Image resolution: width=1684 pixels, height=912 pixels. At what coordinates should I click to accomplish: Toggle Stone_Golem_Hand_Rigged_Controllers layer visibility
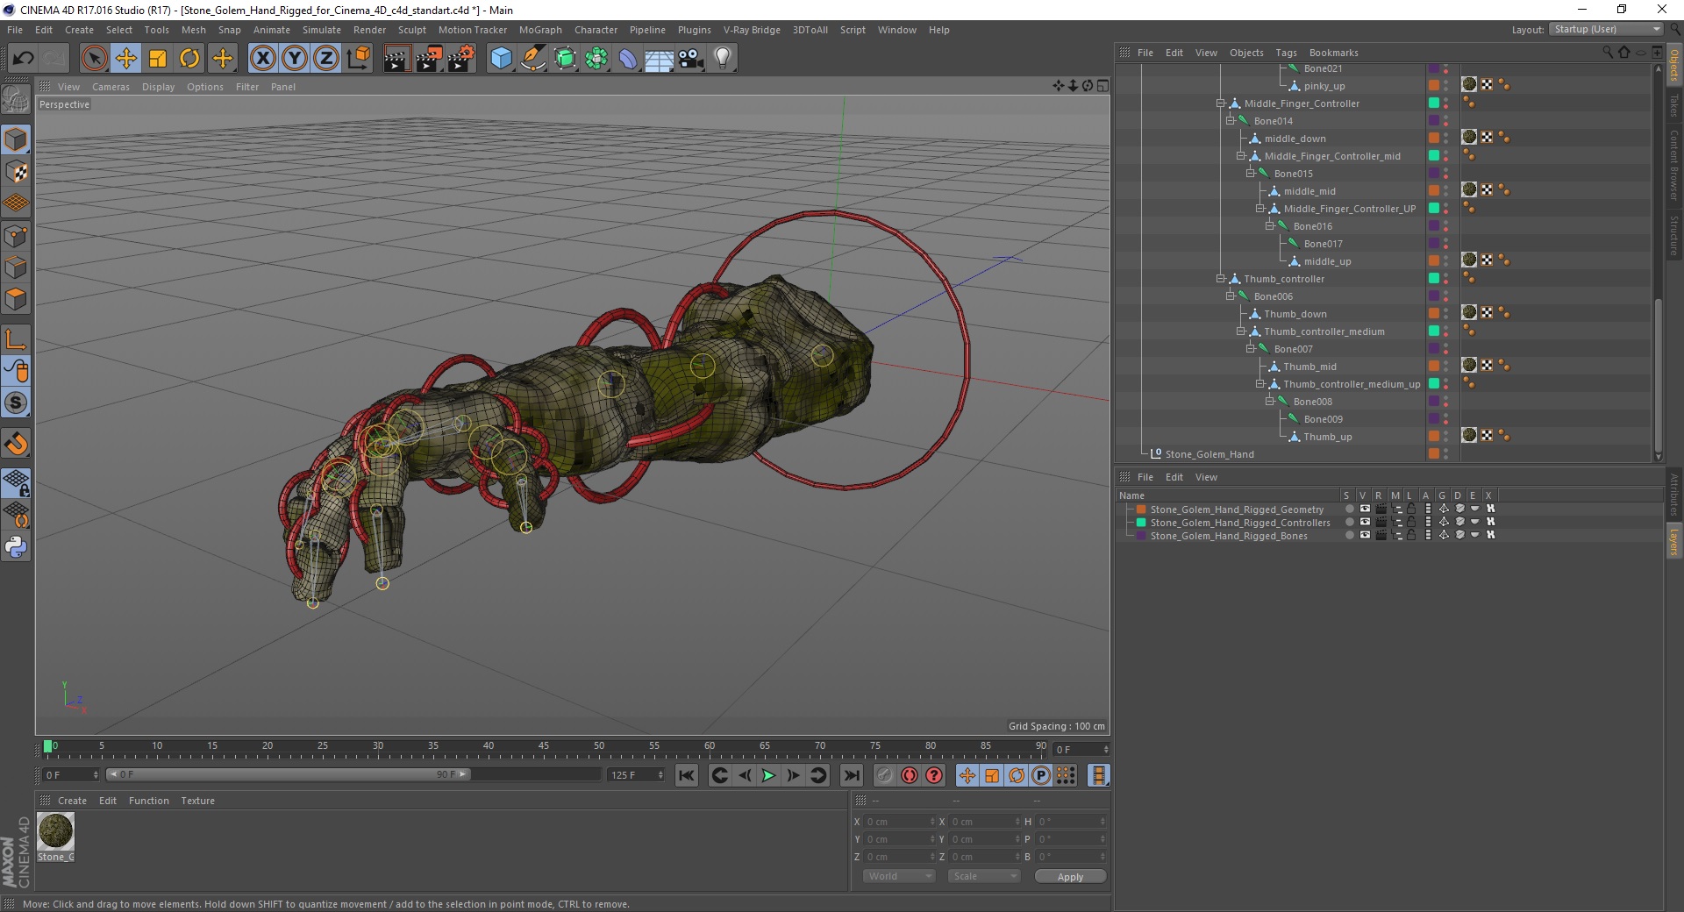pos(1365,522)
